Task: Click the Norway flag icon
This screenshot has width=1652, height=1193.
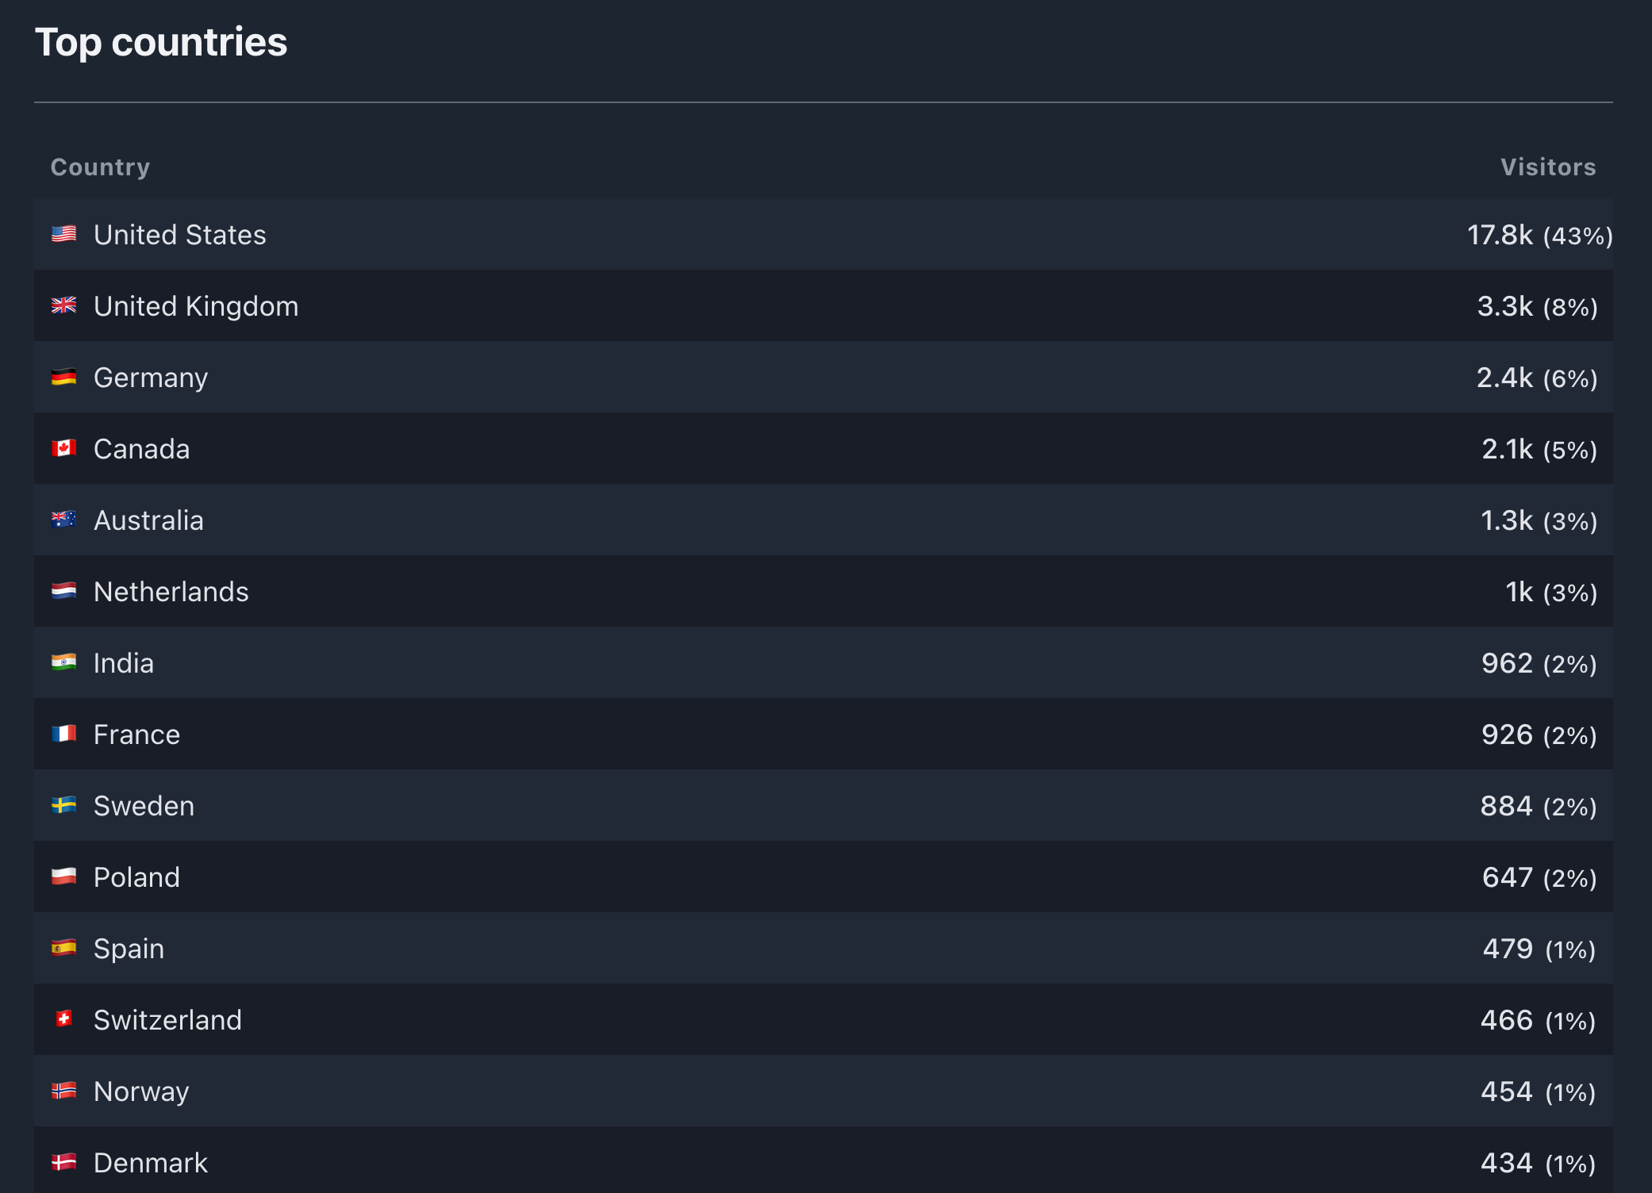Action: click(x=63, y=1091)
